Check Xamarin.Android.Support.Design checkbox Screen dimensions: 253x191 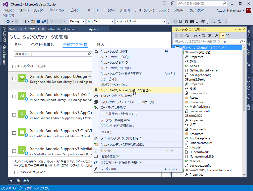pyautogui.click(x=14, y=79)
